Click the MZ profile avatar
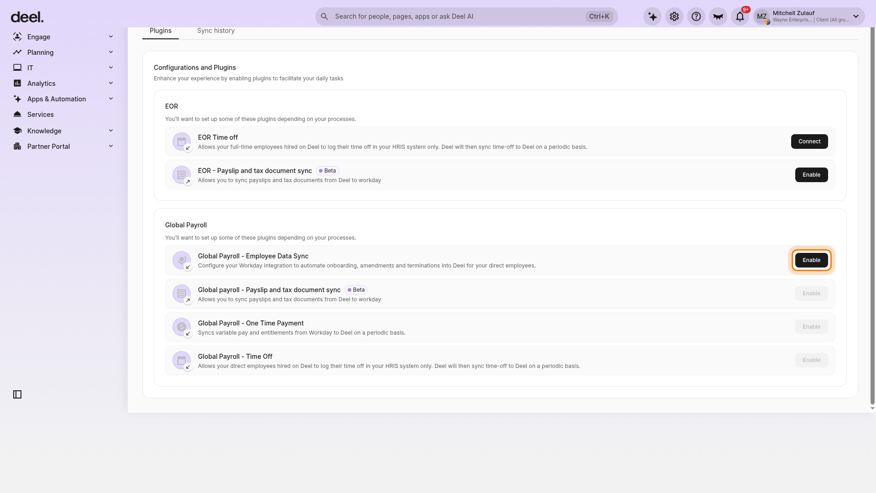The width and height of the screenshot is (876, 493). (762, 16)
